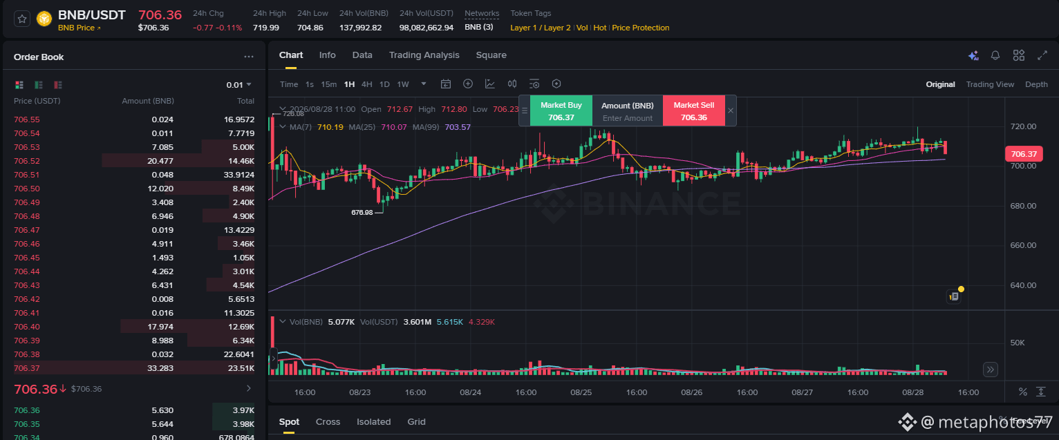Collapse the Vol(BNB) indicator legend
Viewport: 1059px width, 440px height.
tap(282, 321)
